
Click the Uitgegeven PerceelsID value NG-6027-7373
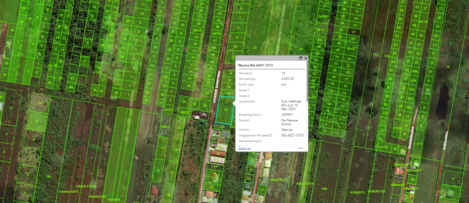click(x=292, y=135)
